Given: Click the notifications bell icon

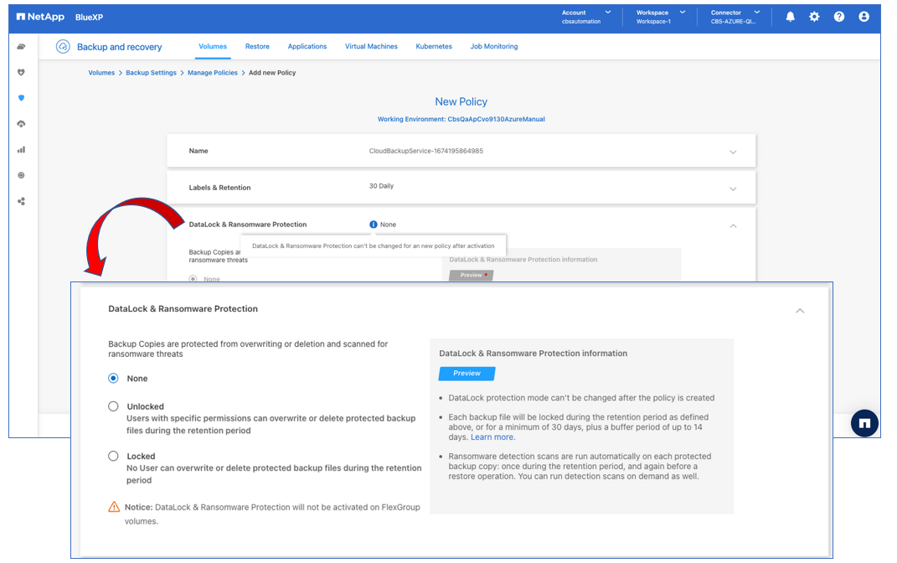Looking at the screenshot, I should point(790,17).
